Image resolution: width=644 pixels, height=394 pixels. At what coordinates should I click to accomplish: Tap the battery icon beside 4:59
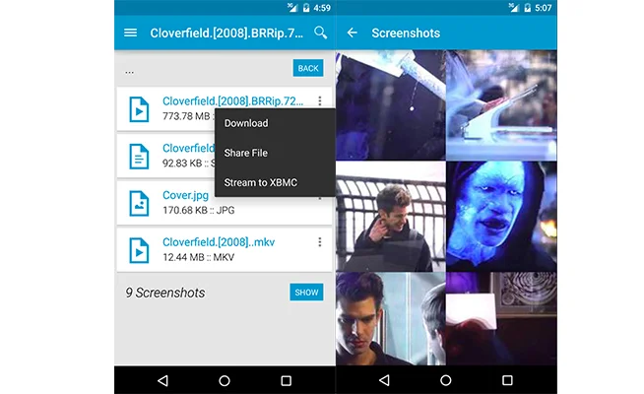coord(306,8)
